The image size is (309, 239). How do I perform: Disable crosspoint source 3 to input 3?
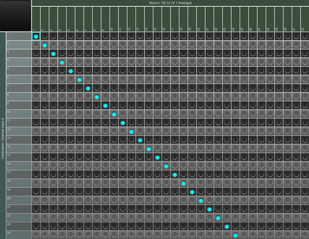pos(53,54)
